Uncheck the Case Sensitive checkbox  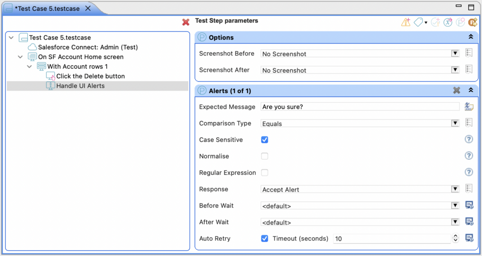pos(265,140)
